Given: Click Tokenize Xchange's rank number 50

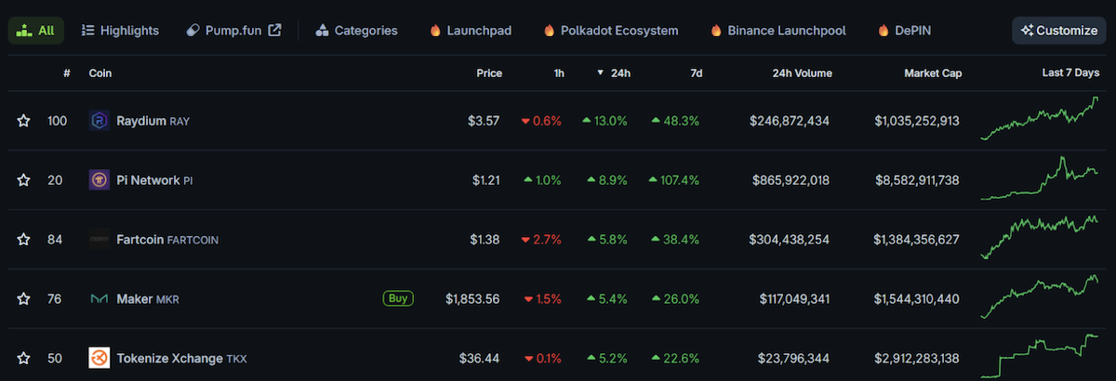Looking at the screenshot, I should (x=55, y=358).
